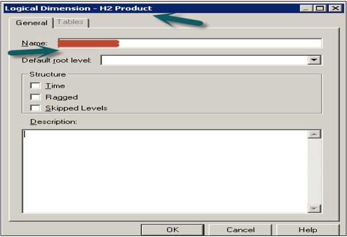347x237 pixels.
Task: Close the Logical Dimension dialog
Action: click(335, 8)
